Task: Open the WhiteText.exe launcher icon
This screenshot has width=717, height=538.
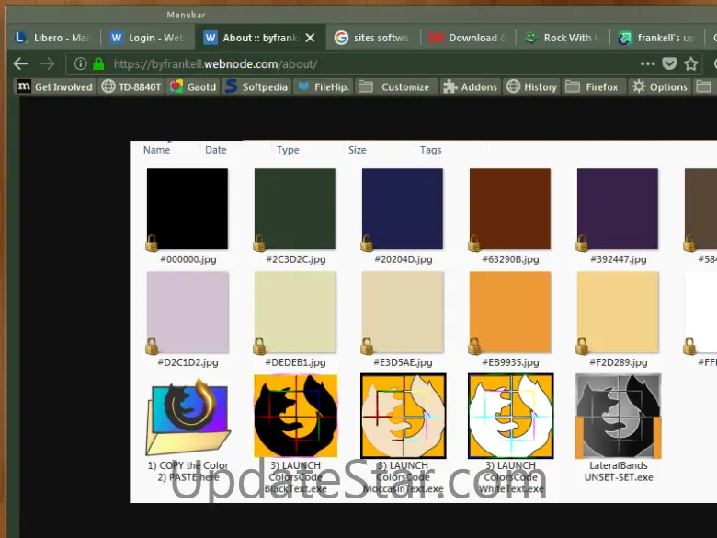Action: tap(510, 416)
